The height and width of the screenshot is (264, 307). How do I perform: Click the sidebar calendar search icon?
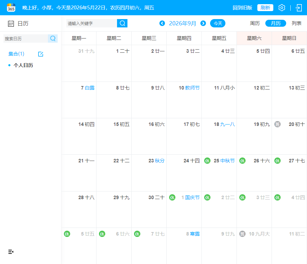pos(53,38)
